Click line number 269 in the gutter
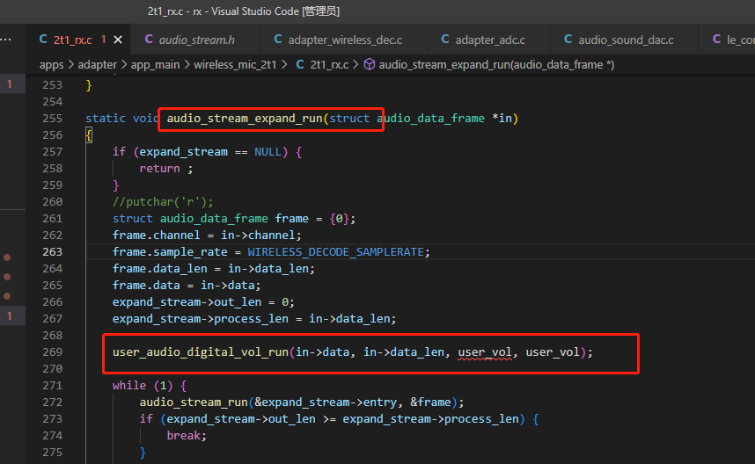Image resolution: width=755 pixels, height=464 pixels. tap(52, 352)
